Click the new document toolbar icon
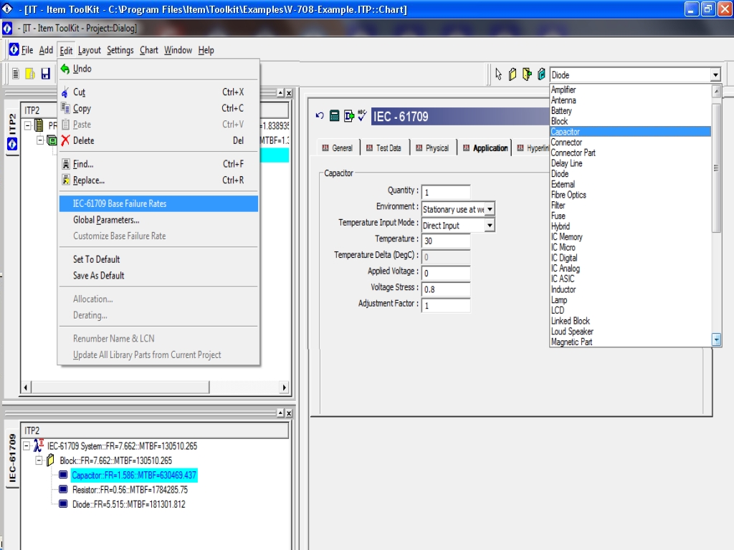Viewport: 734px width, 550px height. point(16,74)
